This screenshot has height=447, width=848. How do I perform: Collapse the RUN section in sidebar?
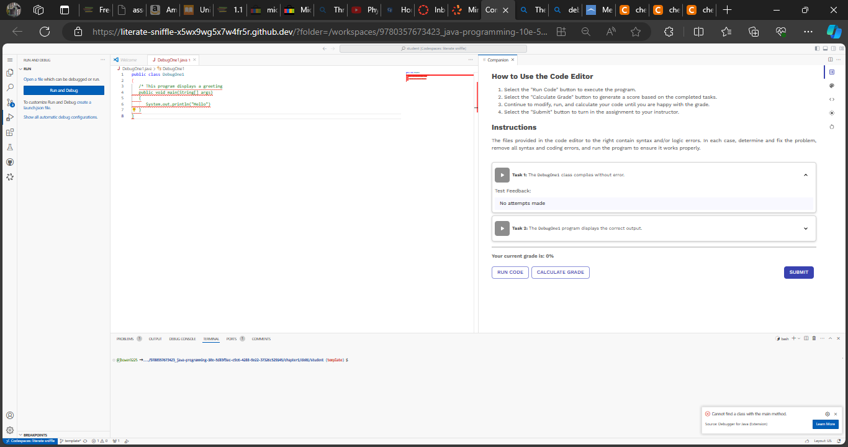pyautogui.click(x=27, y=69)
